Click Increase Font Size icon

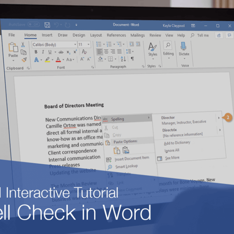coord(82,59)
